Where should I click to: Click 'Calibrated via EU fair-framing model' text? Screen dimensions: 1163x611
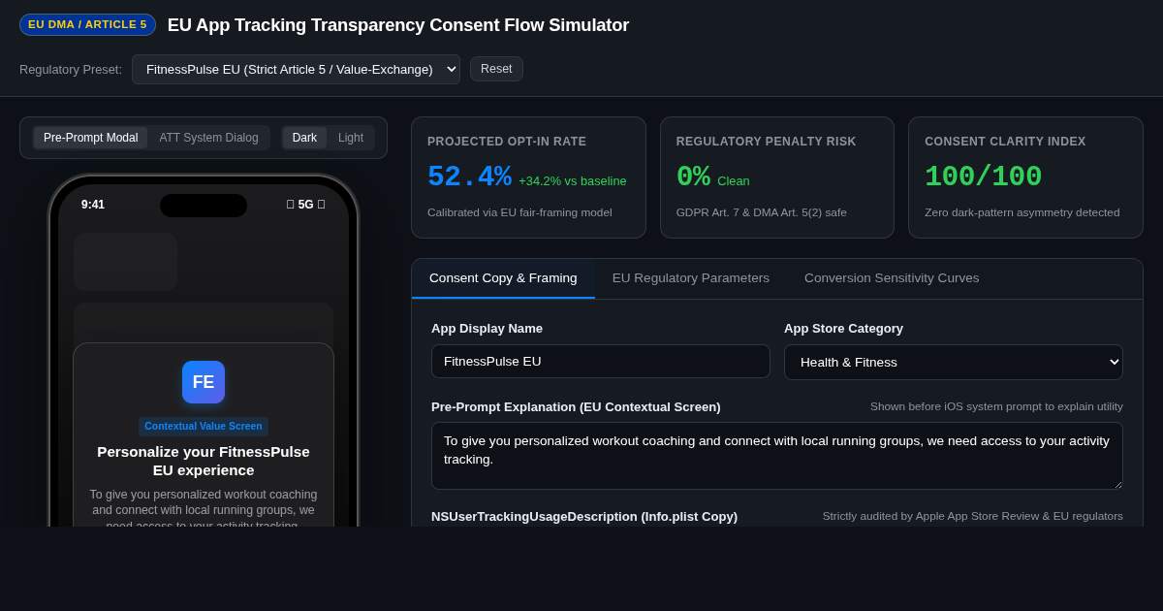click(519, 212)
